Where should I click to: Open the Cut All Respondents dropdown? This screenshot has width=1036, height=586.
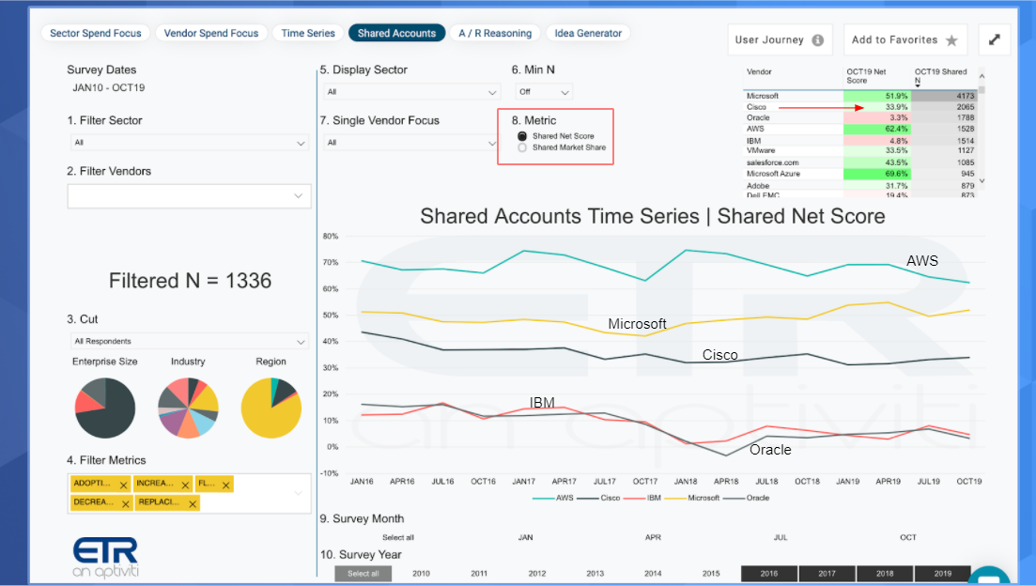(189, 342)
